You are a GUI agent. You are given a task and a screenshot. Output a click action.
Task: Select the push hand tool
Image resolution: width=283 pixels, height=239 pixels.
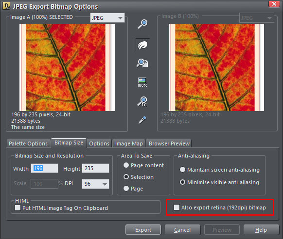(x=142, y=45)
